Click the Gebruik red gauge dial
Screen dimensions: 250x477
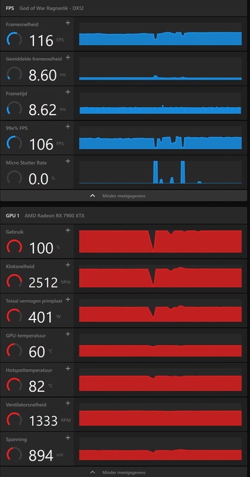click(14, 247)
